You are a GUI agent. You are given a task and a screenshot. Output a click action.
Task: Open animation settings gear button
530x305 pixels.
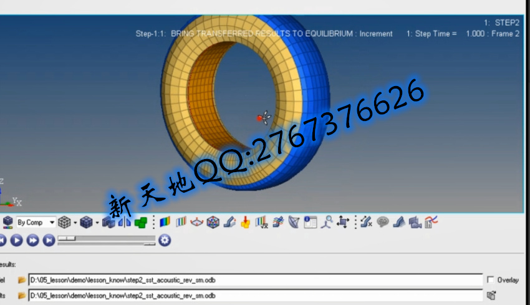point(165,240)
